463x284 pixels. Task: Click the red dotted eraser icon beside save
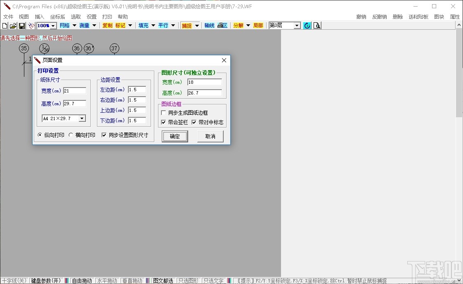[x=31, y=26]
